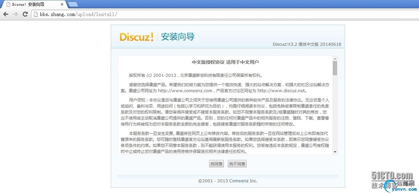Viewport: 419px width, 195px height.
Task: Click the license agreement scrollbar thumb
Action: coord(335,68)
